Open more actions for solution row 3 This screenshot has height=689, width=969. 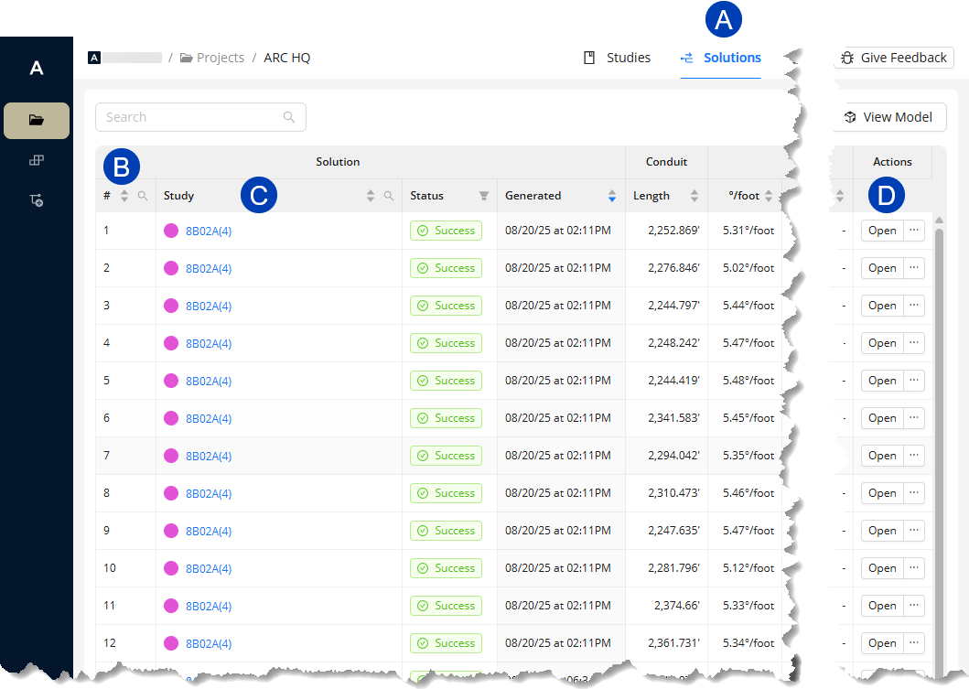coord(914,306)
